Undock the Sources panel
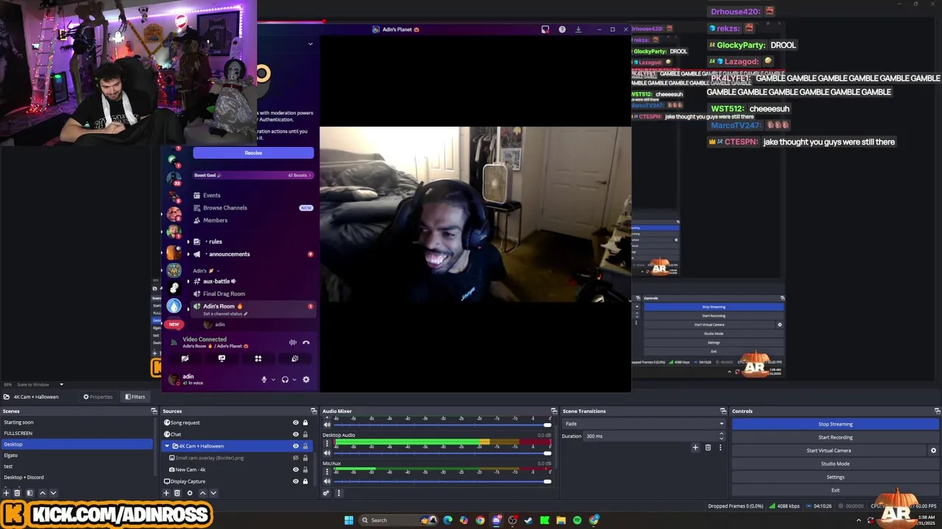942x529 pixels. (314, 411)
